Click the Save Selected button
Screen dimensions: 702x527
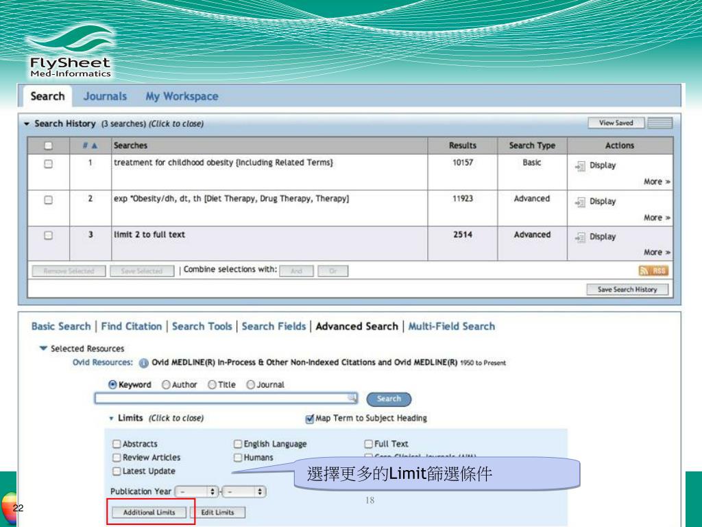tap(142, 271)
